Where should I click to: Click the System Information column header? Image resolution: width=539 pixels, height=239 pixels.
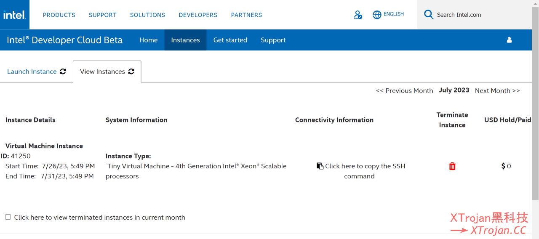coord(136,120)
